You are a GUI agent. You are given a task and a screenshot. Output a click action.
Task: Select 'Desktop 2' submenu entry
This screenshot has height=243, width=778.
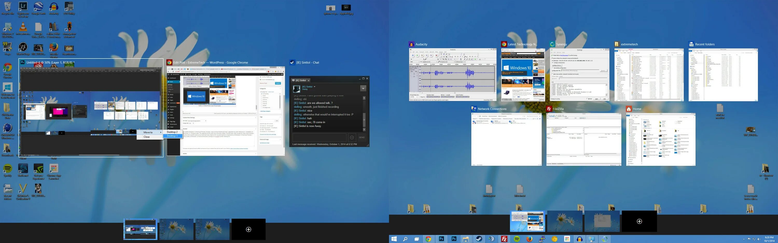pos(172,132)
